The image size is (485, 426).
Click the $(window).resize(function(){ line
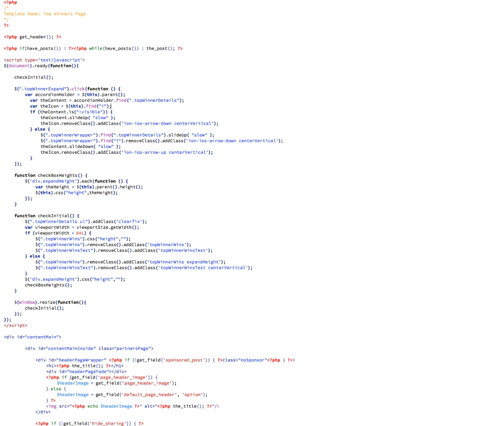(50, 303)
